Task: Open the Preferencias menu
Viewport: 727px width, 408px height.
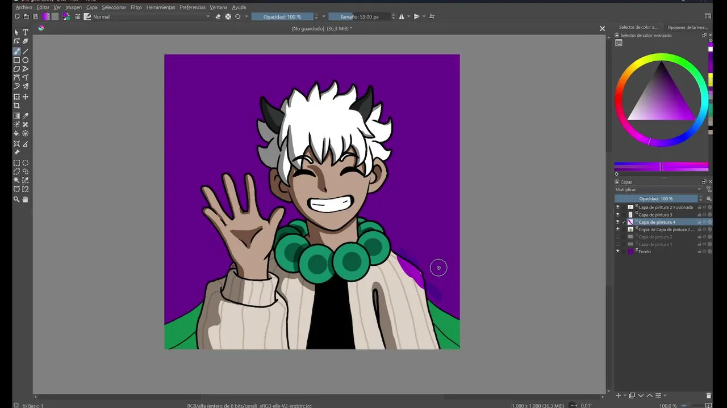Action: pyautogui.click(x=193, y=7)
